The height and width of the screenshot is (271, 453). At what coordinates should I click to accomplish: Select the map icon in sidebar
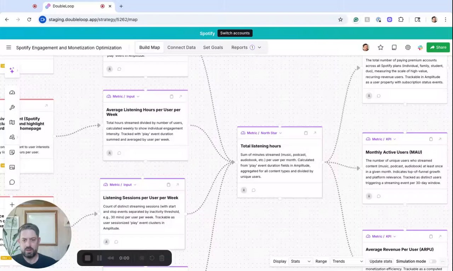pos(12,122)
